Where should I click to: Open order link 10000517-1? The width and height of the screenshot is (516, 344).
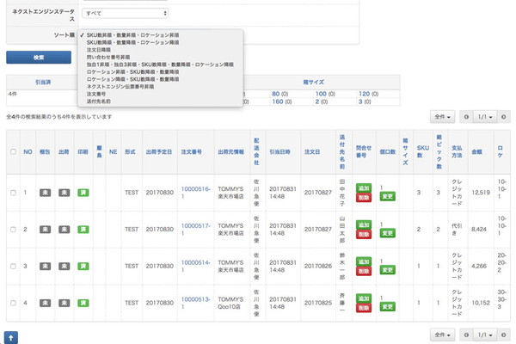195,229
